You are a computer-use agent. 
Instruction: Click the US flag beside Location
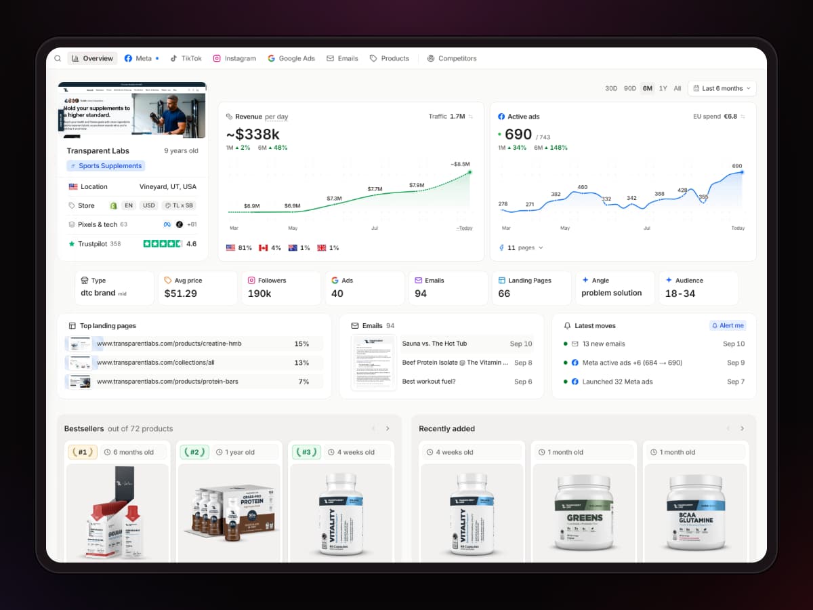pyautogui.click(x=73, y=186)
